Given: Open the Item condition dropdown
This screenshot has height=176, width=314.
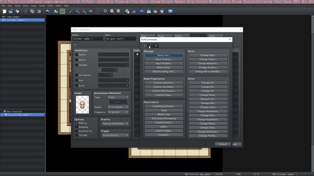Looking at the screenshot, I should coord(113,80).
